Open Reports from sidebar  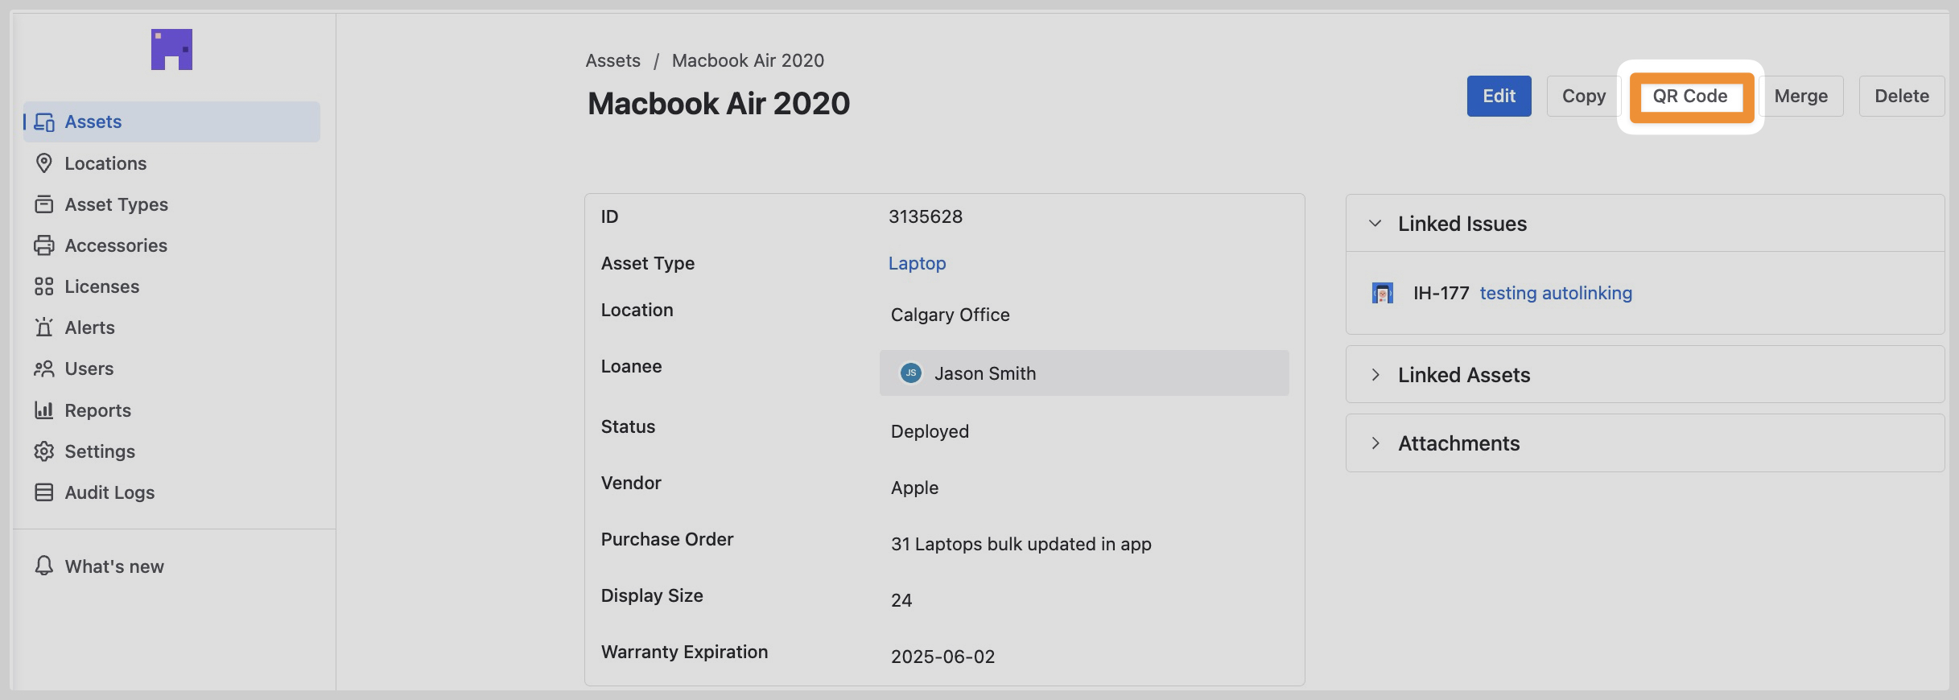coord(171,410)
